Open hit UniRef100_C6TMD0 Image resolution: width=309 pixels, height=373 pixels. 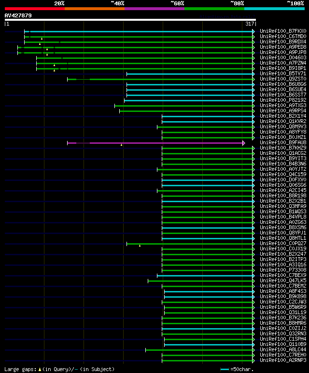coord(283,36)
